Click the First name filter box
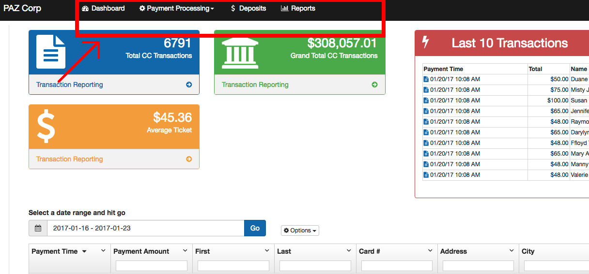The width and height of the screenshot is (589, 274). click(x=233, y=266)
